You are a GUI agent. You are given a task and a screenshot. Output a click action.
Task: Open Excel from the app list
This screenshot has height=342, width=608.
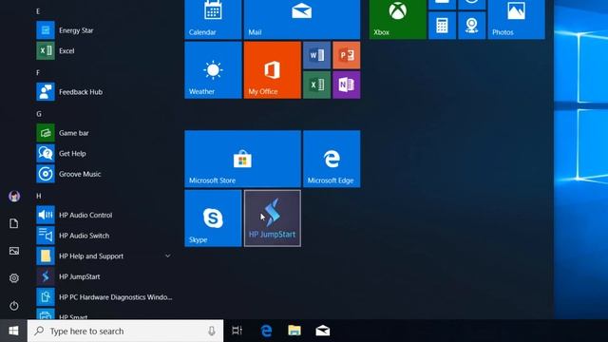104,50
